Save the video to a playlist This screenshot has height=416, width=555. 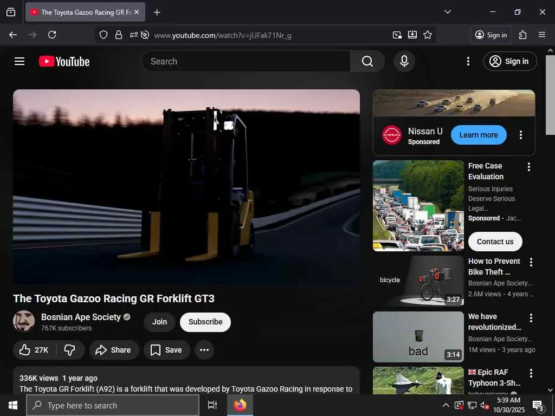[x=166, y=350]
